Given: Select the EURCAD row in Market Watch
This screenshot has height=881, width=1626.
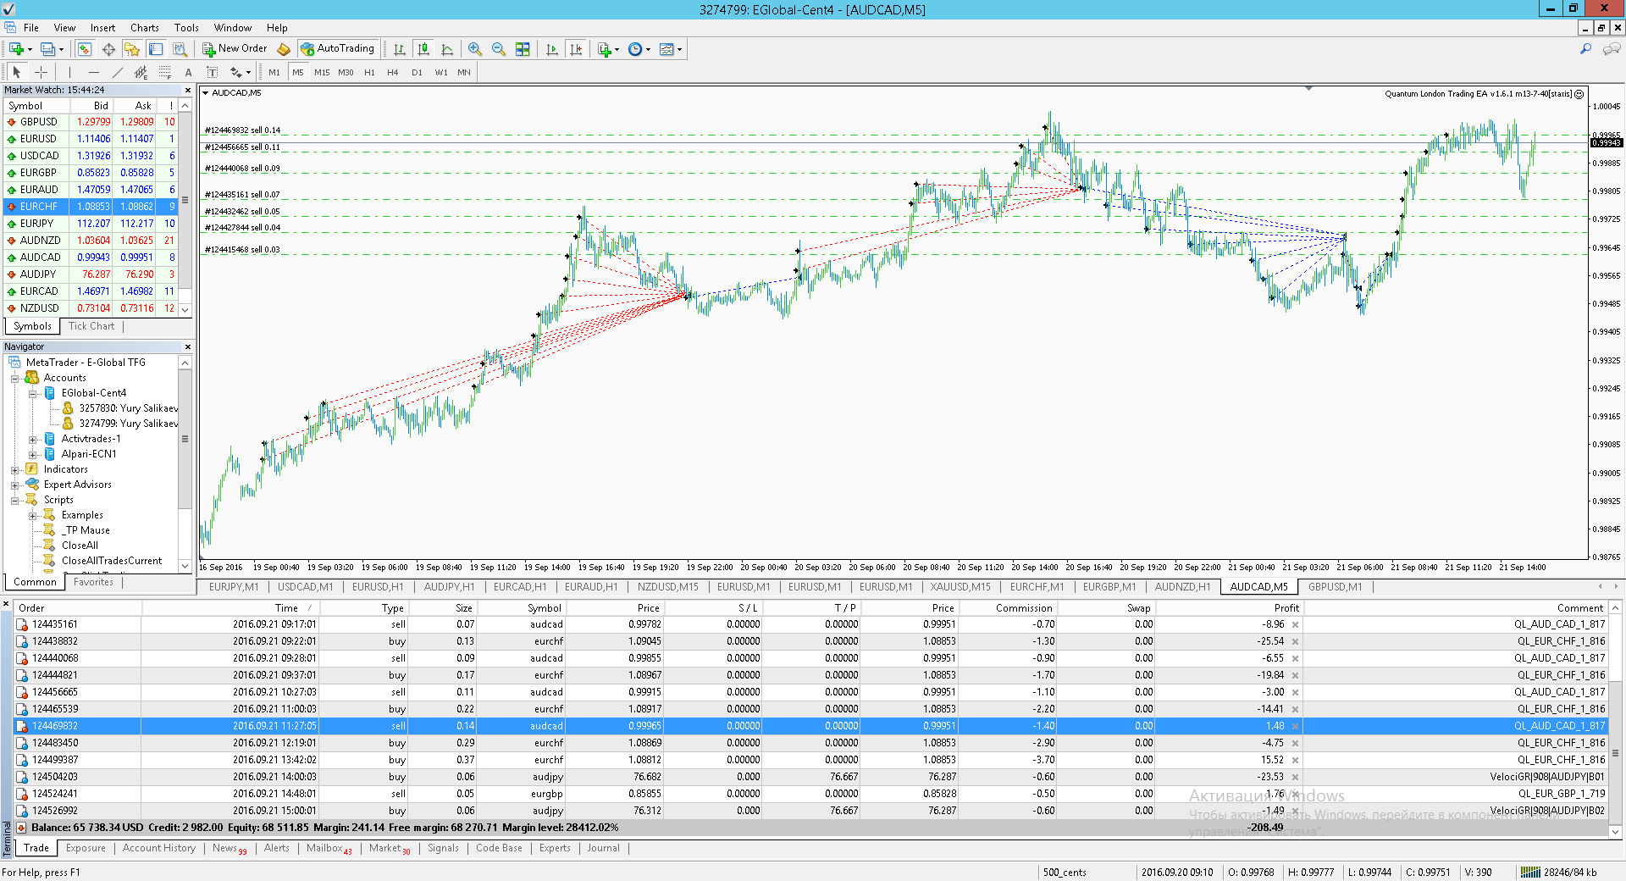Looking at the screenshot, I should click(91, 291).
